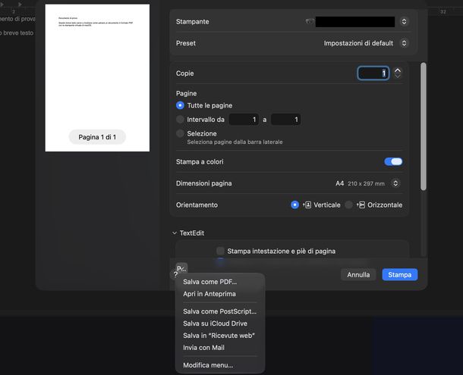Open the Preset Impostazioni di default popup
Viewport: 463px width, 375px height.
404,43
